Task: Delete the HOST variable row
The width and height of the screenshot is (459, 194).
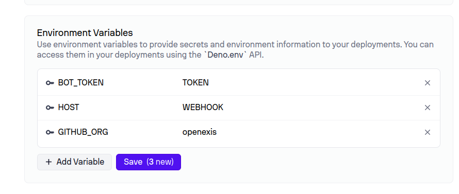Action: click(428, 108)
